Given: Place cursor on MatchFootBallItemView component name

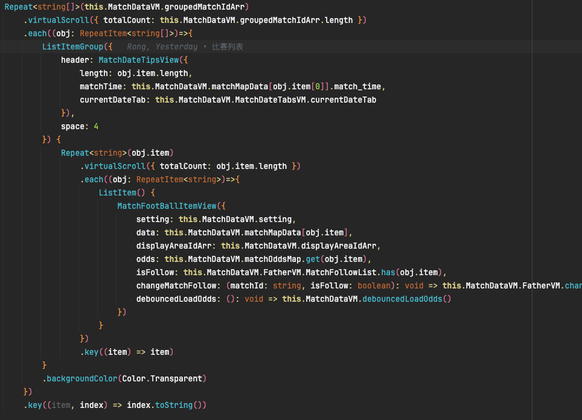Looking at the screenshot, I should coord(167,206).
